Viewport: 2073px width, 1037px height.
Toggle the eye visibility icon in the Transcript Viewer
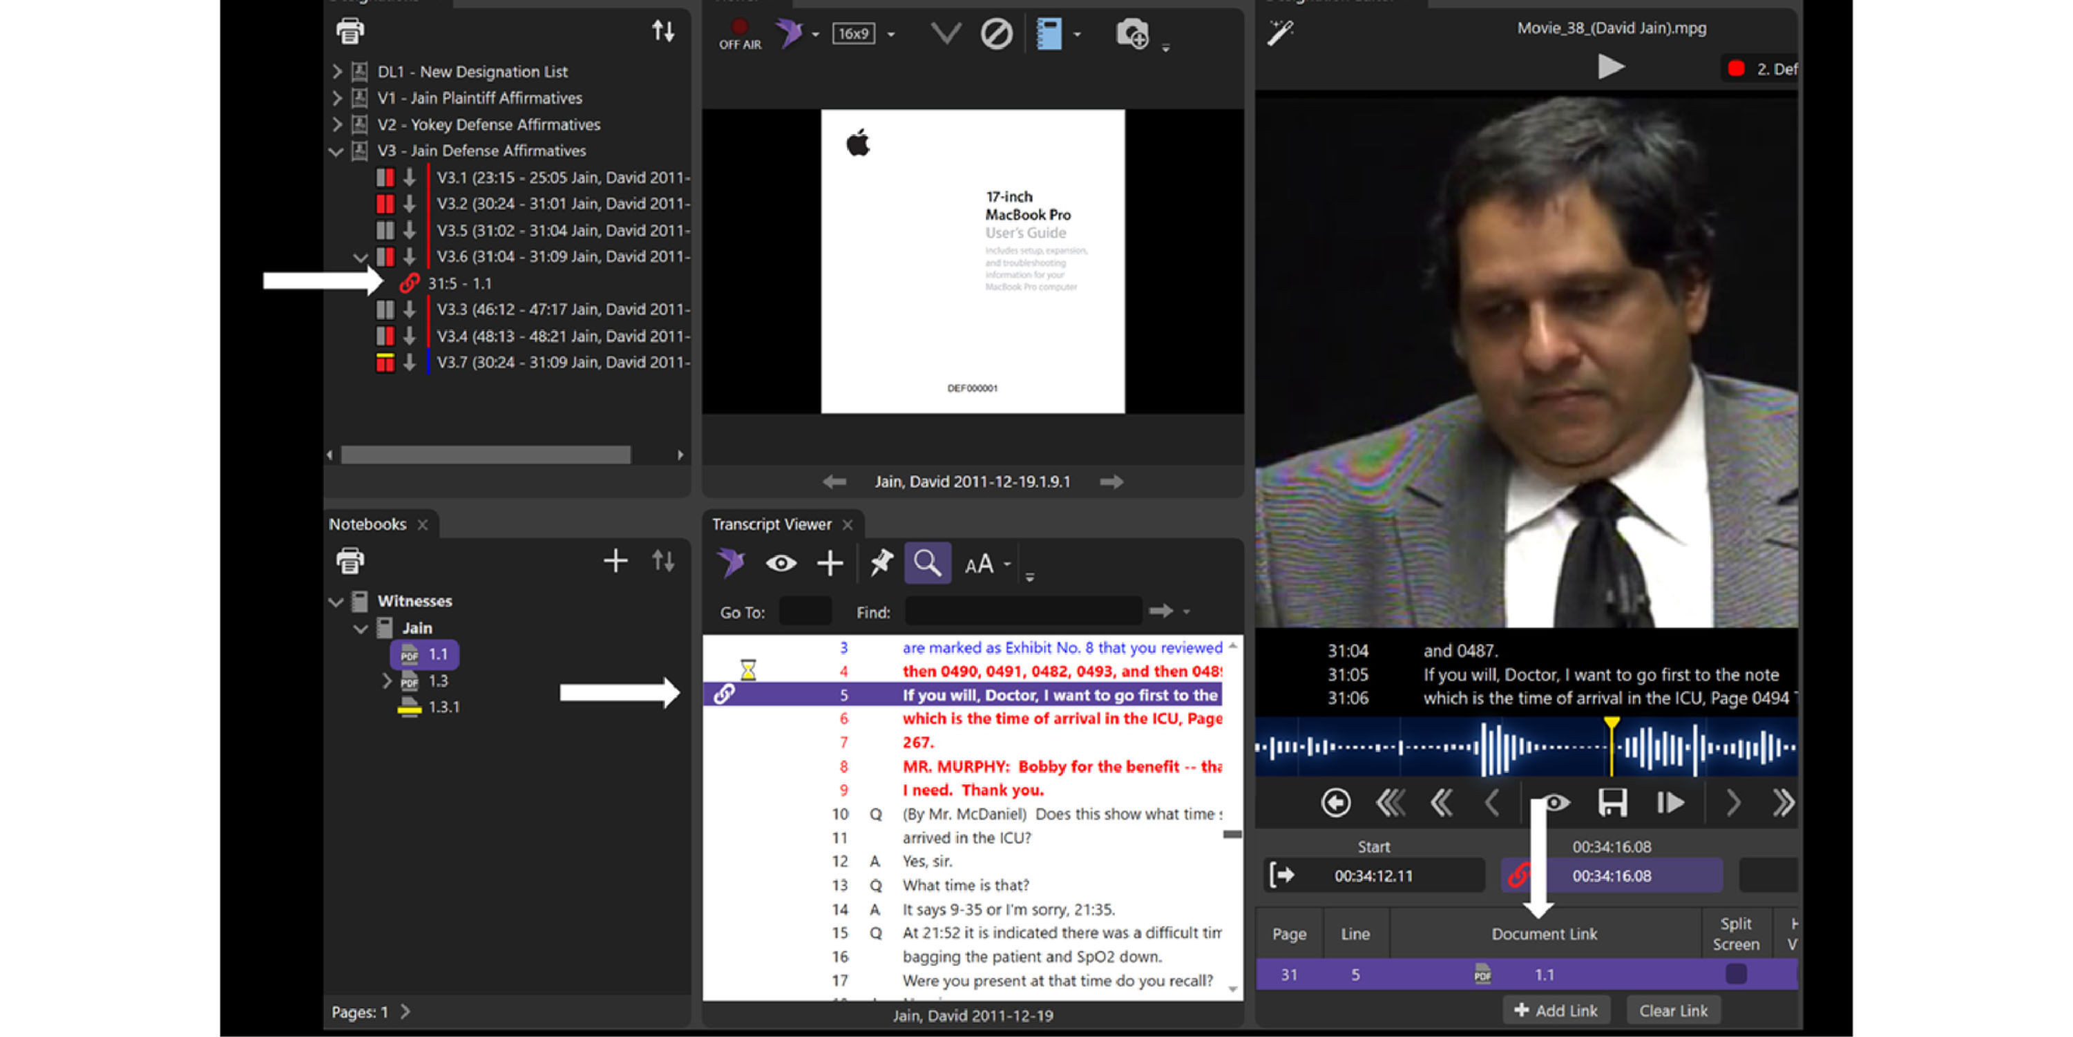(x=781, y=563)
